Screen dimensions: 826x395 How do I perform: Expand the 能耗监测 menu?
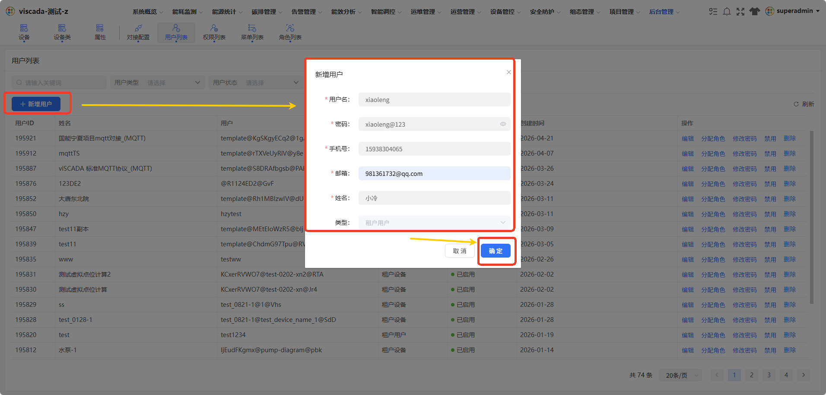point(187,12)
